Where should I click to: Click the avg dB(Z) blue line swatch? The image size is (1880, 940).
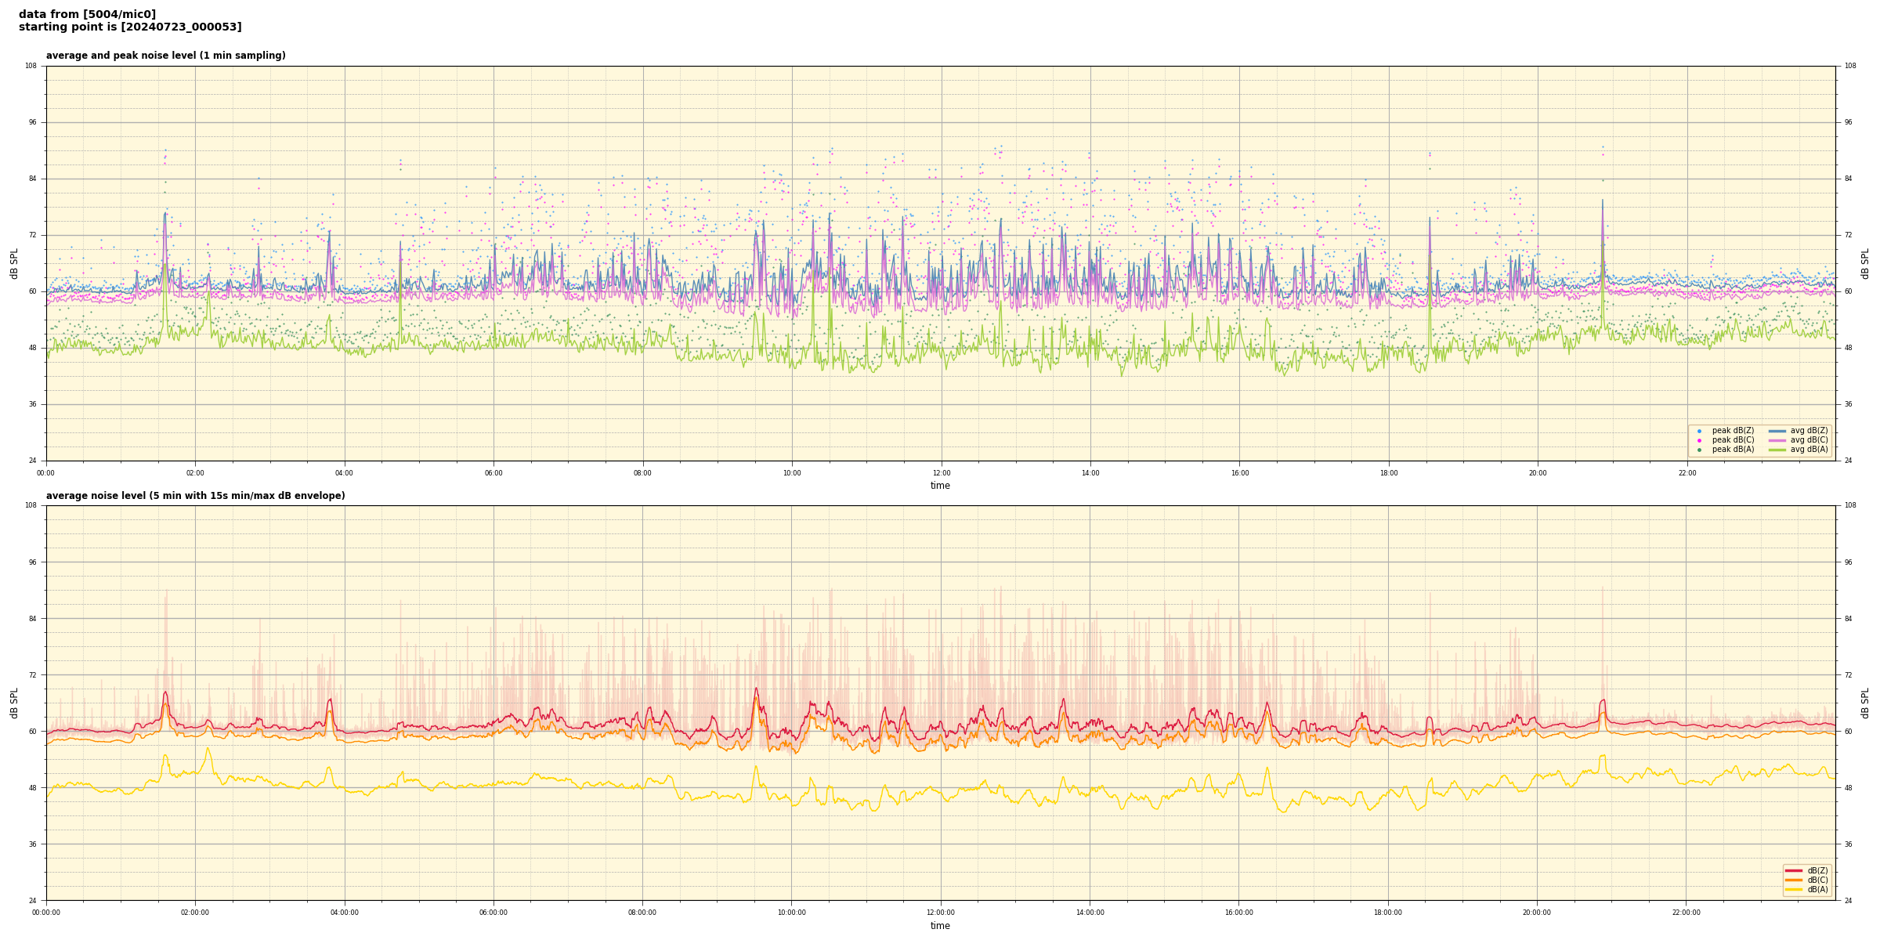click(x=1777, y=431)
